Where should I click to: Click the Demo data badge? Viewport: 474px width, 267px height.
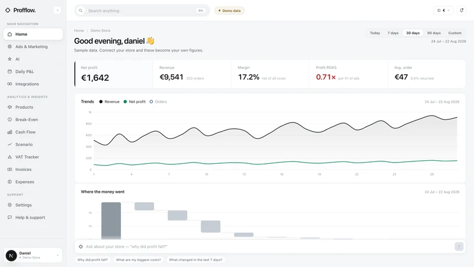(x=229, y=11)
